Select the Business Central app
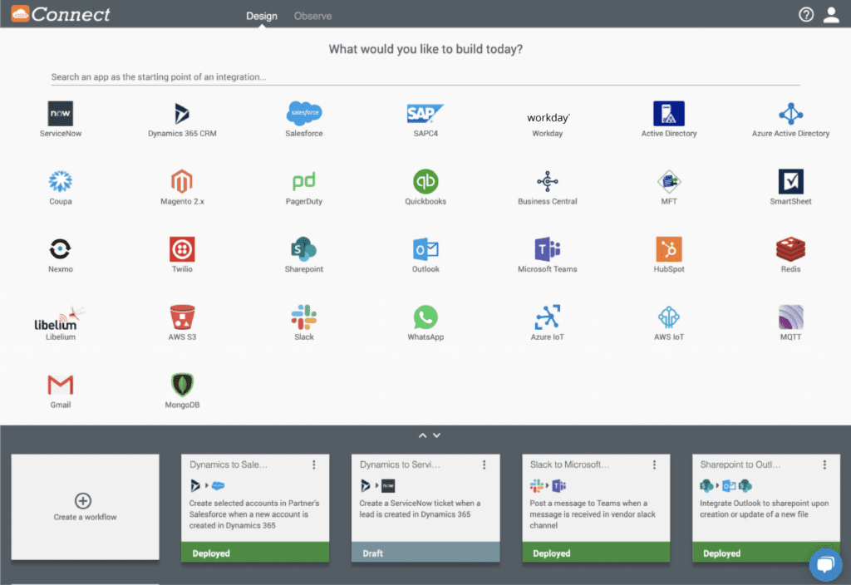 (x=548, y=181)
